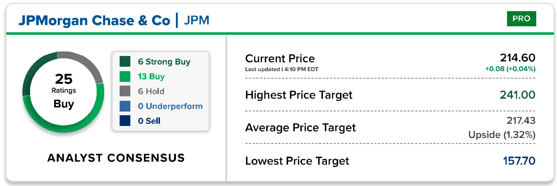Viewport: 557px width, 186px height.
Task: Click the Lowest Price Target value 157.70
Action: point(519,161)
